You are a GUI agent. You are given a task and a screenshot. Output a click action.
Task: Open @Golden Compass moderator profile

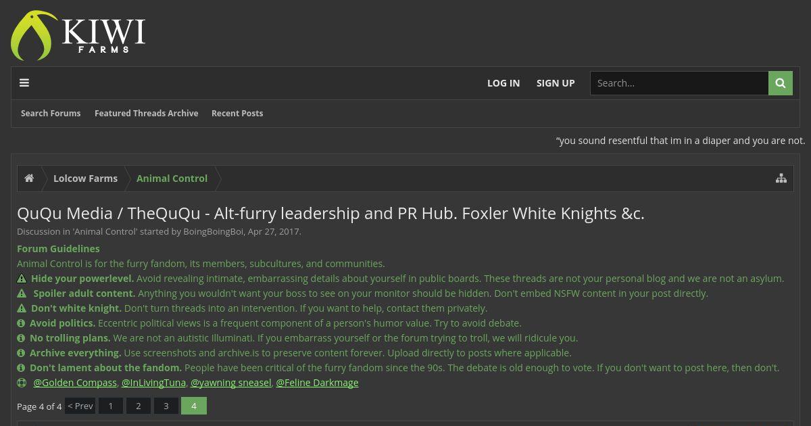tap(75, 383)
